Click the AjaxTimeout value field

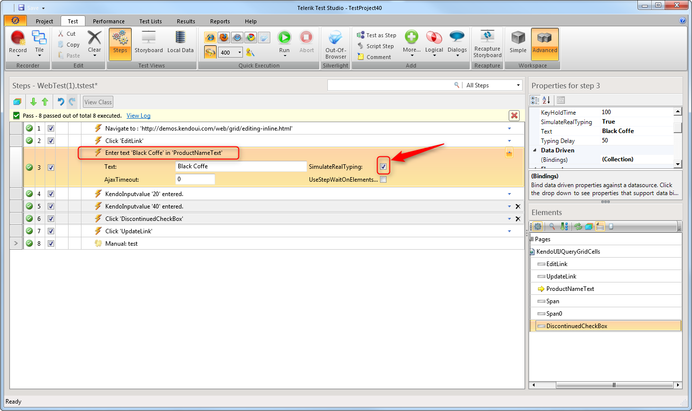coord(195,179)
